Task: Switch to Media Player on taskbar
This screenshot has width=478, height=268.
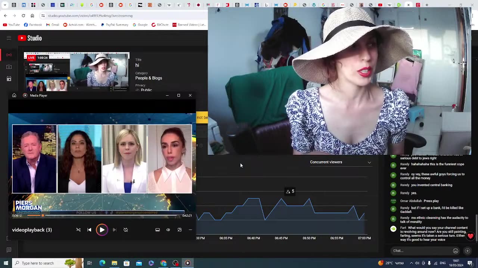Action: (x=187, y=263)
